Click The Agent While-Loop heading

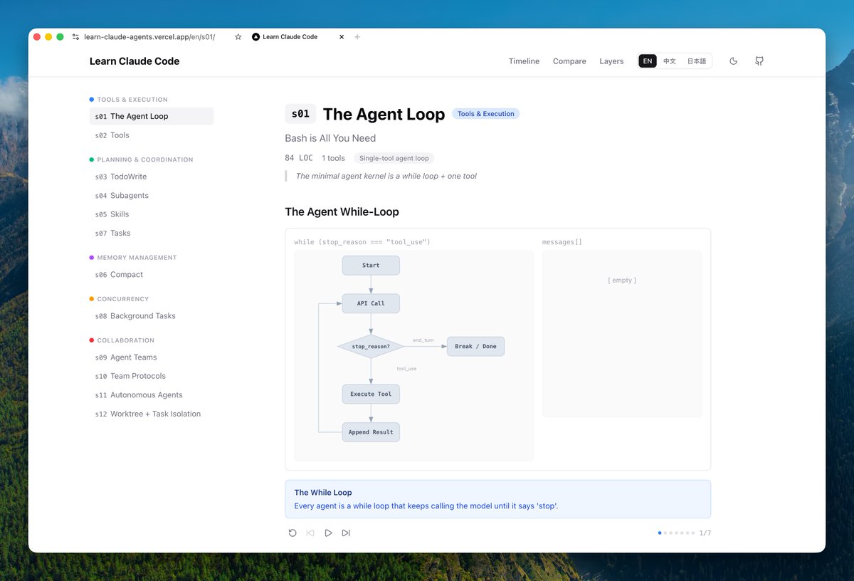point(342,211)
